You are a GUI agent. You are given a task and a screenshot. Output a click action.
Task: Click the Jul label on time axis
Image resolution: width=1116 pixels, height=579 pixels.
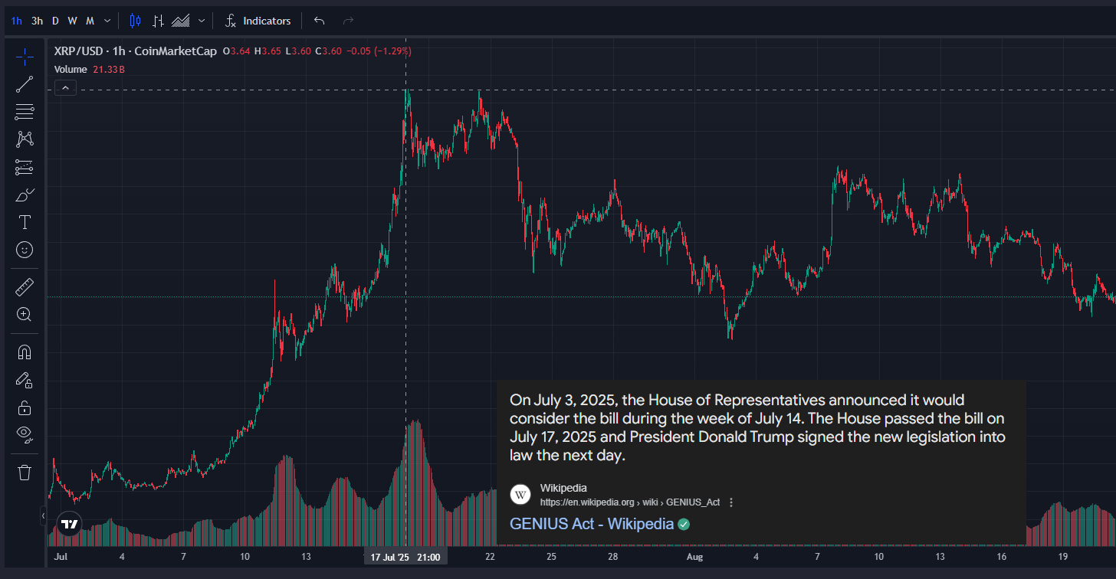(x=61, y=557)
